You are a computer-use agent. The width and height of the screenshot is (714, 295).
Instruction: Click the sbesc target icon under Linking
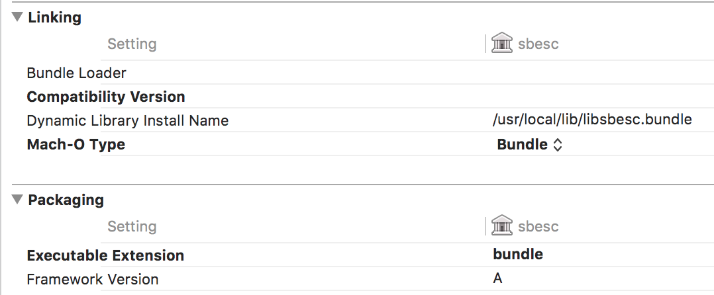[503, 44]
